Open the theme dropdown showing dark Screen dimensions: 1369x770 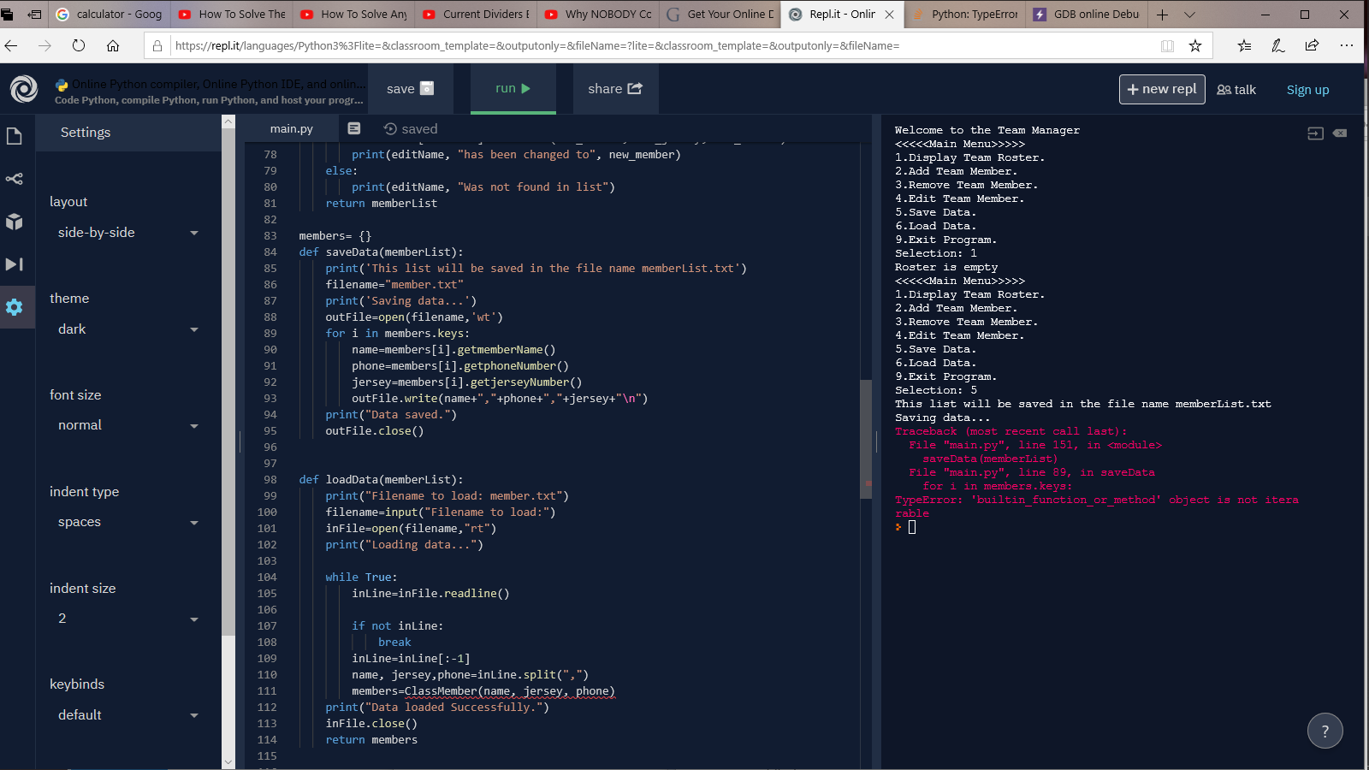pyautogui.click(x=127, y=329)
